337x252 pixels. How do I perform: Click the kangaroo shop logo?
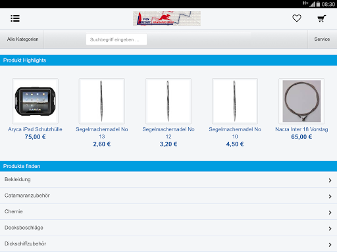point(167,18)
